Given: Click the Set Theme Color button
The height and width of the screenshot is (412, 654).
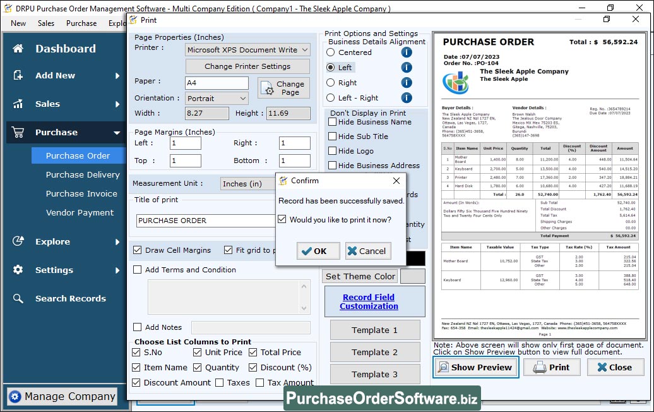Looking at the screenshot, I should pos(360,276).
